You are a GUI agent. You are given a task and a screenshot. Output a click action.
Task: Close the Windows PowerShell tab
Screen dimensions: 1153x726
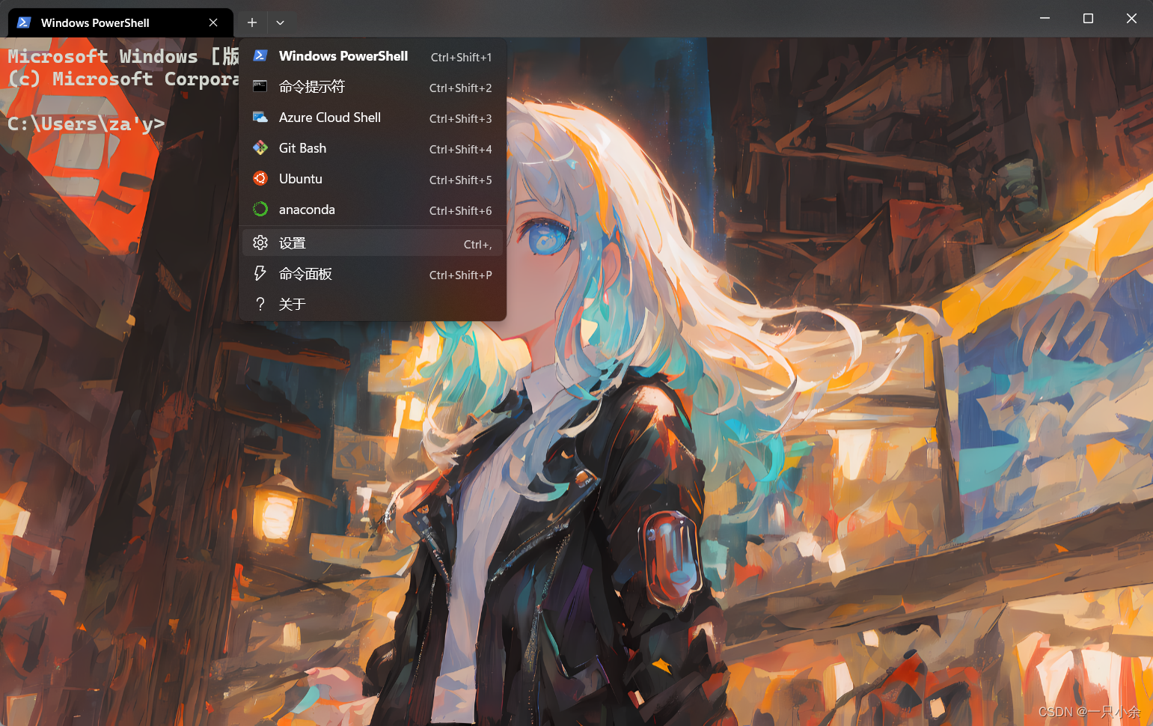[x=213, y=22]
